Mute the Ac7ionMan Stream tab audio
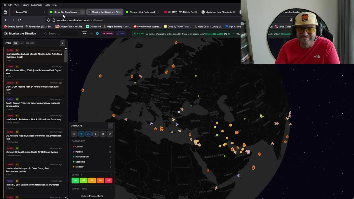This screenshot has height=199, width=354. [55, 12]
